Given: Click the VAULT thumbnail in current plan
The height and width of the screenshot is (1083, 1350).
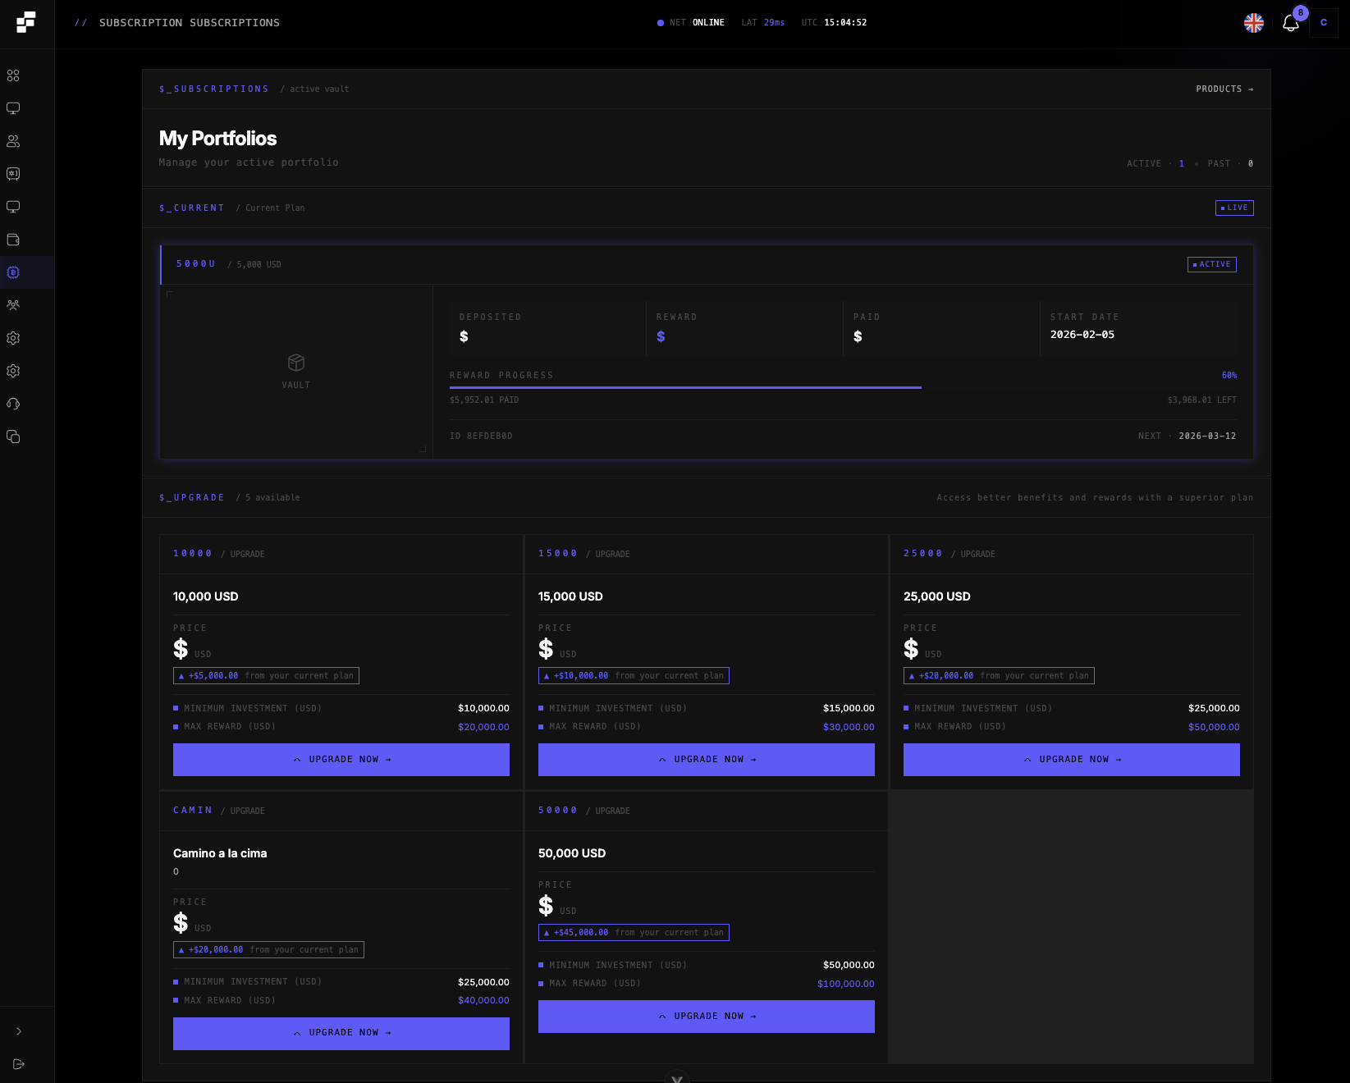Looking at the screenshot, I should pos(295,369).
